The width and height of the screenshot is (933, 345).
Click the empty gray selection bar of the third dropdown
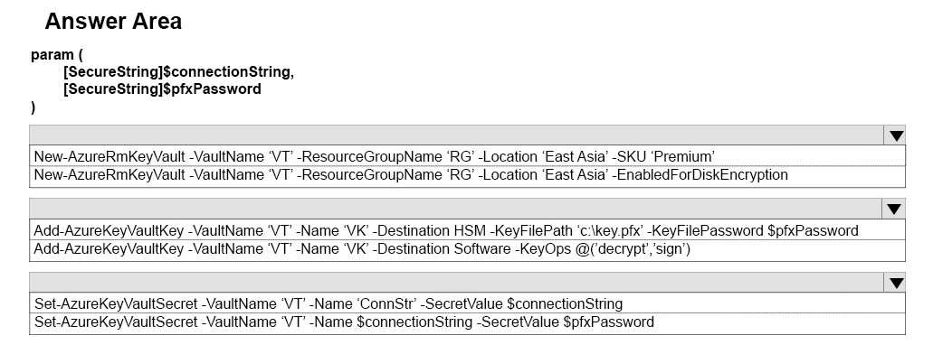[456, 283]
